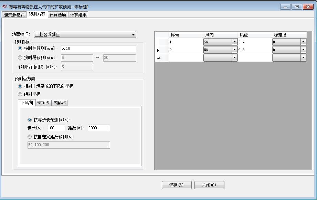Switch to the 网格点 sub-tab
The height and width of the screenshot is (200, 317).
60,103
